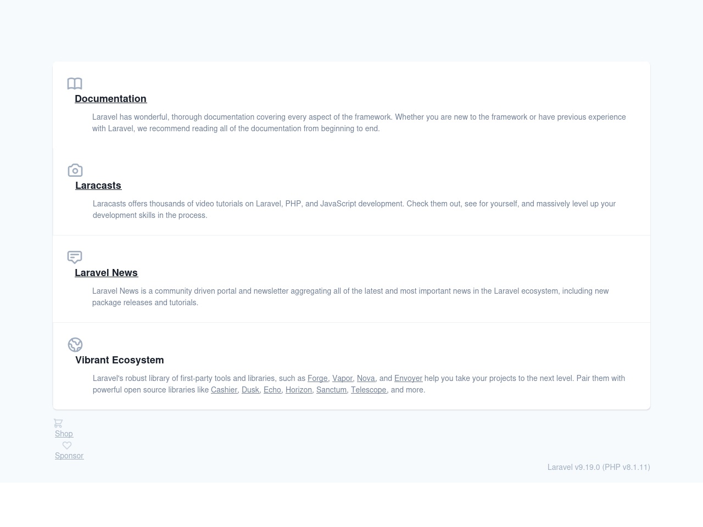Open the Laravel News heading link
This screenshot has width=703, height=527.
(x=106, y=273)
